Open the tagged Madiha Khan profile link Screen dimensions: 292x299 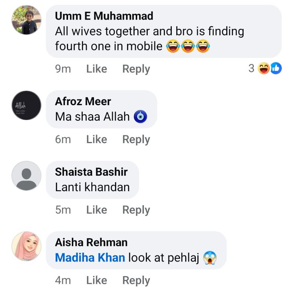(90, 258)
